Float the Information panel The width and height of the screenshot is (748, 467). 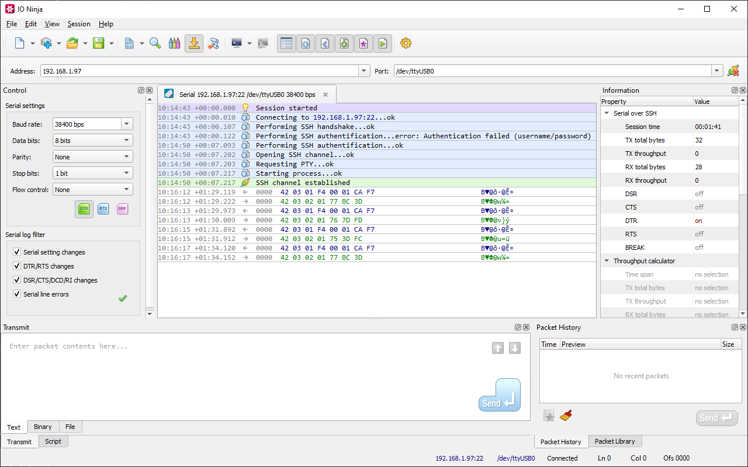(x=735, y=90)
